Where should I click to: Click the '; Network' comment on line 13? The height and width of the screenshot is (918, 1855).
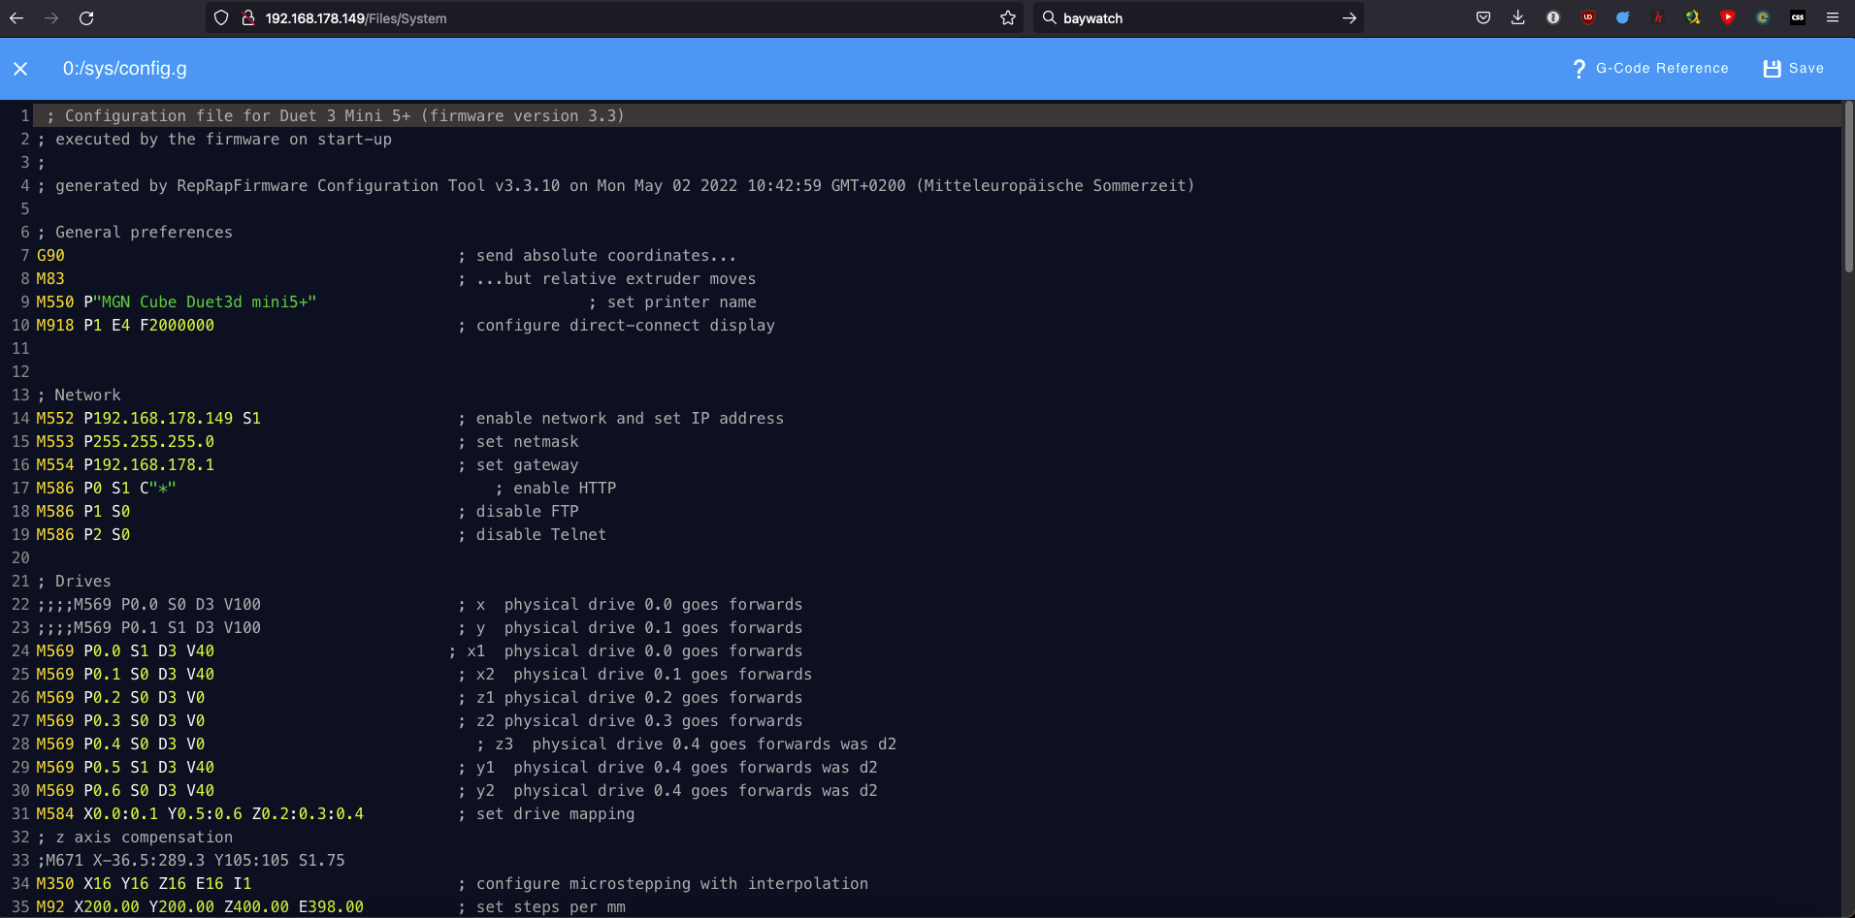pyautogui.click(x=79, y=396)
